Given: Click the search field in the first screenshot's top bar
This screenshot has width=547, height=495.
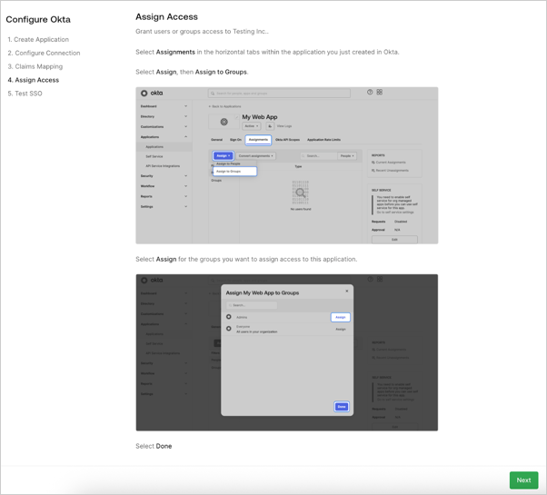Looking at the screenshot, I should 279,94.
